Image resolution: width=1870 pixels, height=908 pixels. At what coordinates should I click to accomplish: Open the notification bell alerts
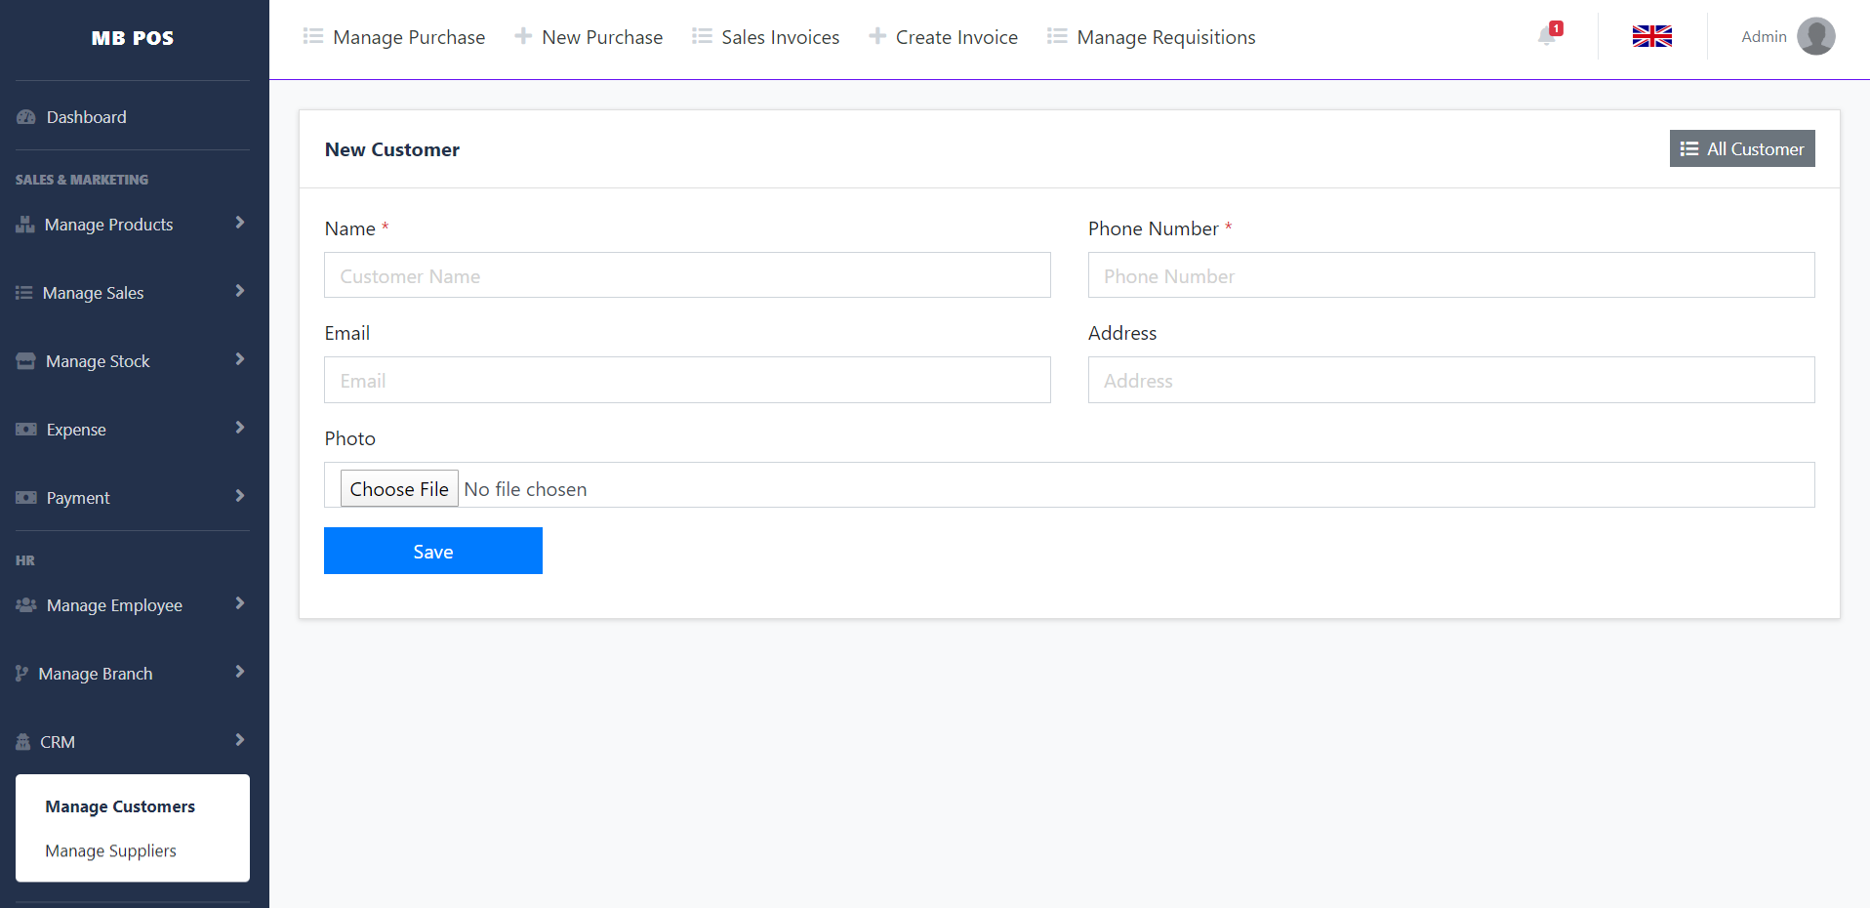pyautogui.click(x=1546, y=36)
